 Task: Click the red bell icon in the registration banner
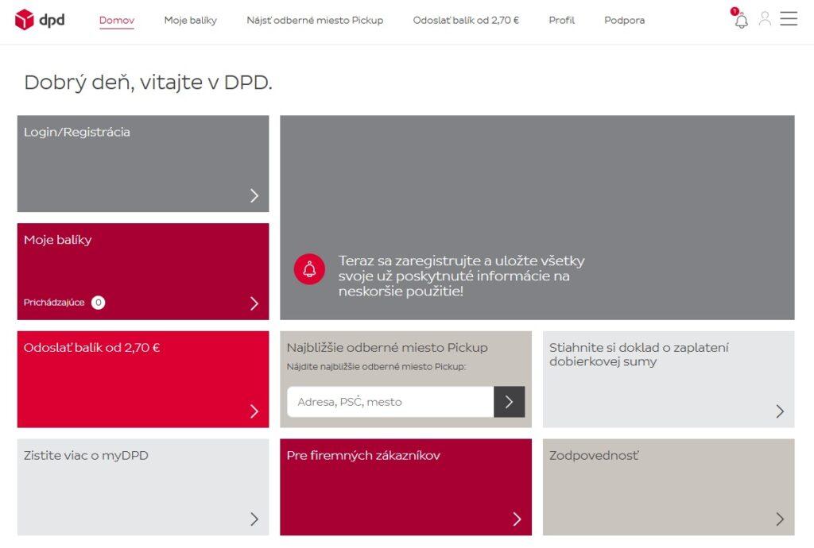click(x=309, y=269)
